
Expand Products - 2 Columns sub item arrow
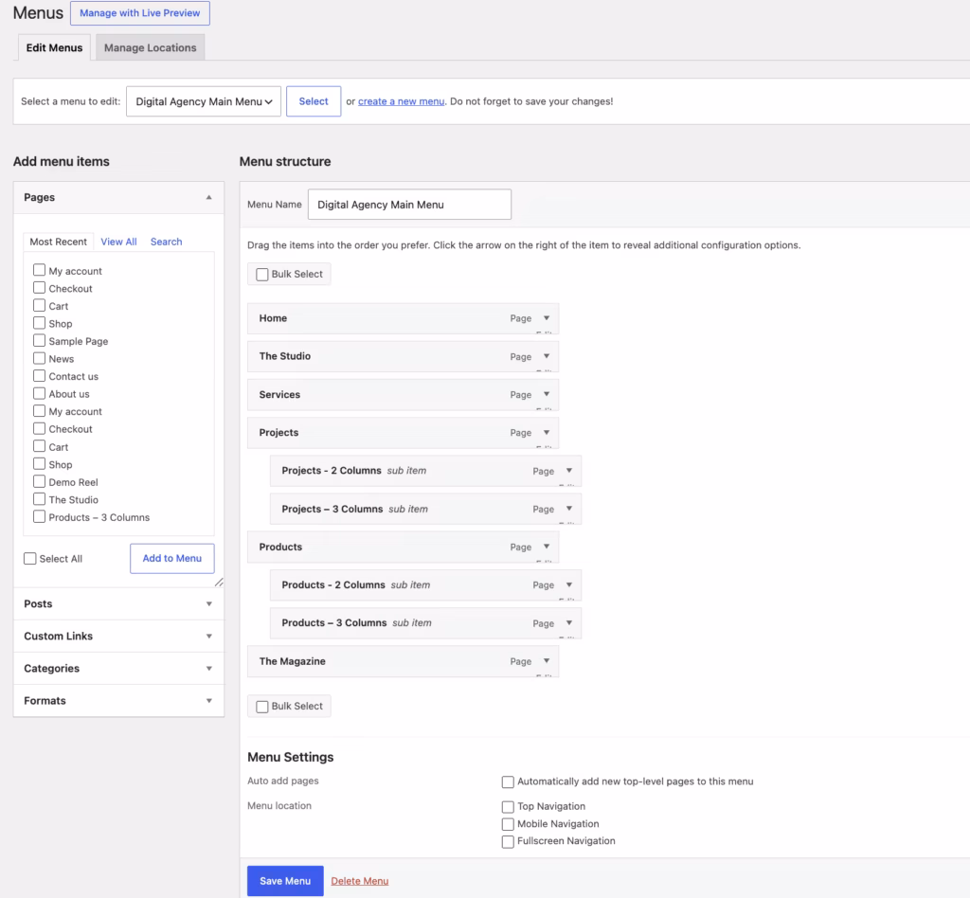click(x=569, y=584)
